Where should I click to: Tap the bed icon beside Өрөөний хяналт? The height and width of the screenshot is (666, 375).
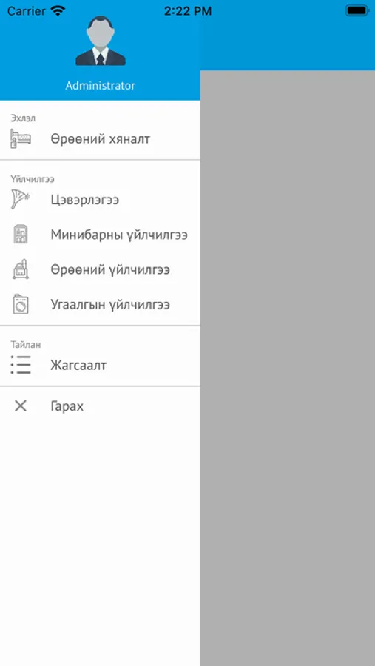click(x=21, y=139)
